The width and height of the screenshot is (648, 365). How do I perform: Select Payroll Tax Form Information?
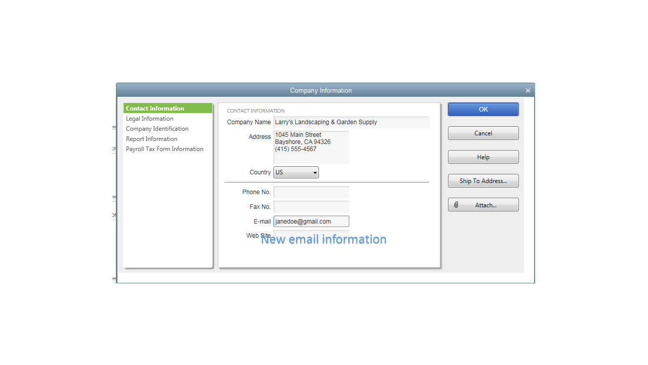[x=165, y=149]
